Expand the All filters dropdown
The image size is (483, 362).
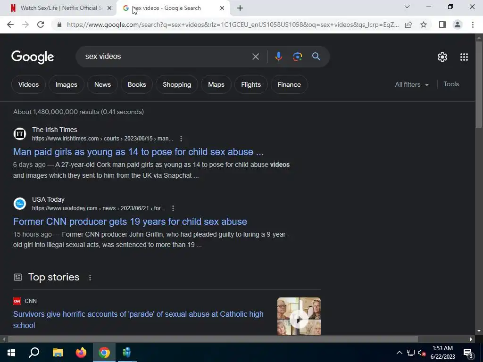(x=412, y=84)
